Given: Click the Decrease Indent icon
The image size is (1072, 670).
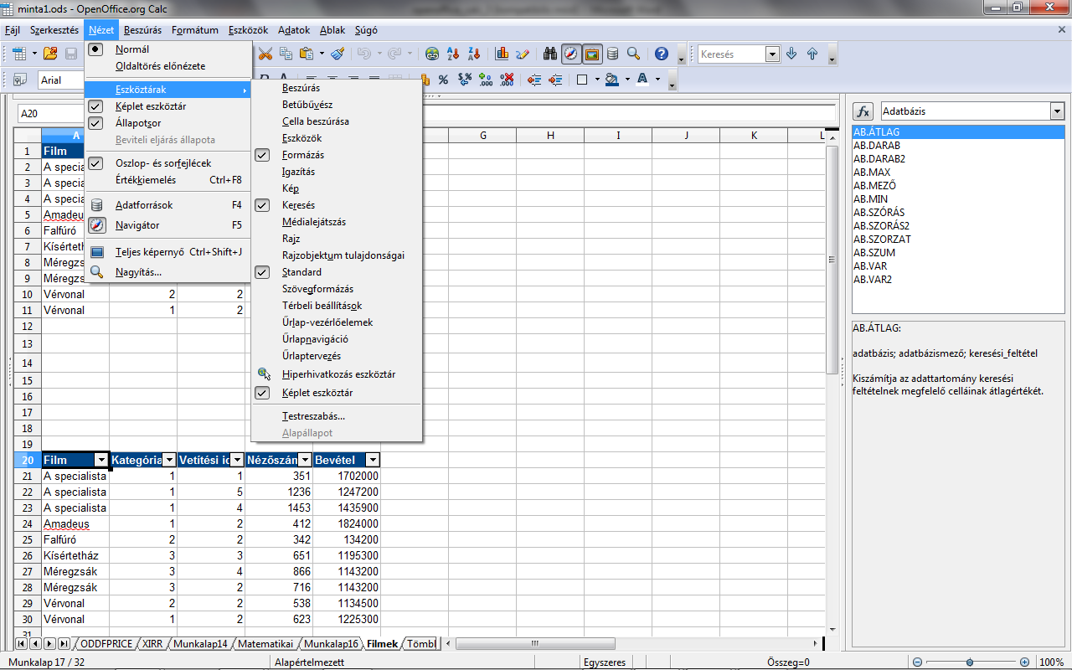Looking at the screenshot, I should coord(534,80).
